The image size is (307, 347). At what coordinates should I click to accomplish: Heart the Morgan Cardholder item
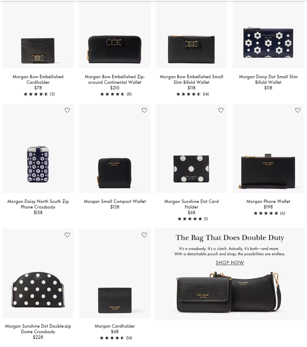[144, 235]
